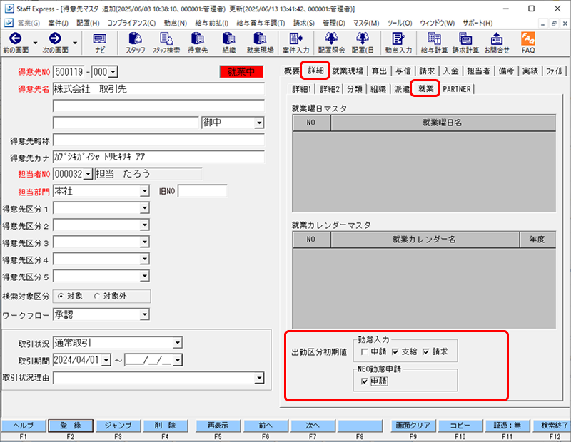Switch to the 請求 tab

click(427, 71)
